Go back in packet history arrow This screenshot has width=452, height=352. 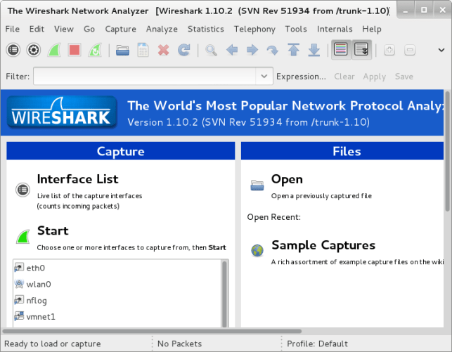pyautogui.click(x=232, y=50)
